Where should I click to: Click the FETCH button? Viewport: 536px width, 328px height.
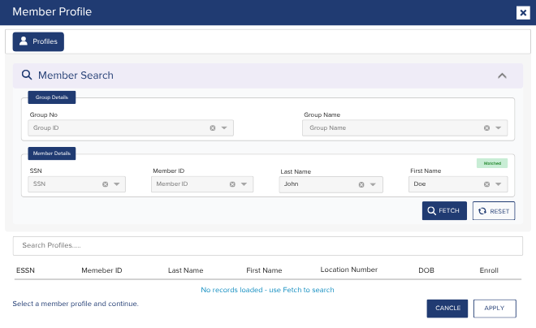tap(444, 210)
